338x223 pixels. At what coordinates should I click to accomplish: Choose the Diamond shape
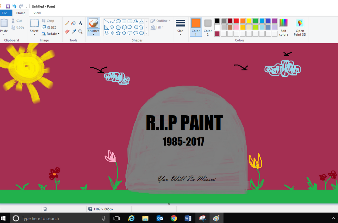112,27
